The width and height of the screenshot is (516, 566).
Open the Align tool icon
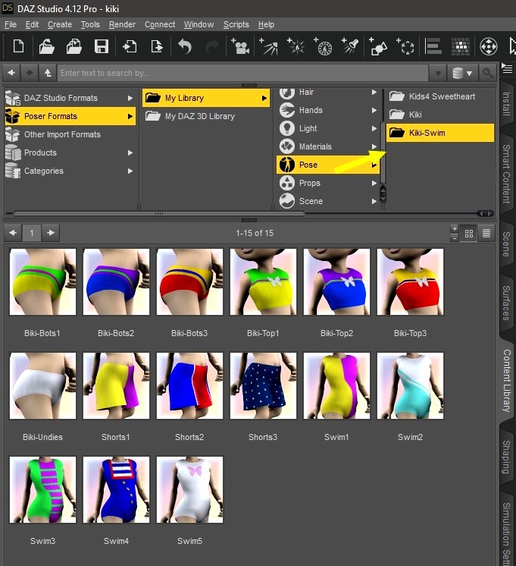coord(433,46)
